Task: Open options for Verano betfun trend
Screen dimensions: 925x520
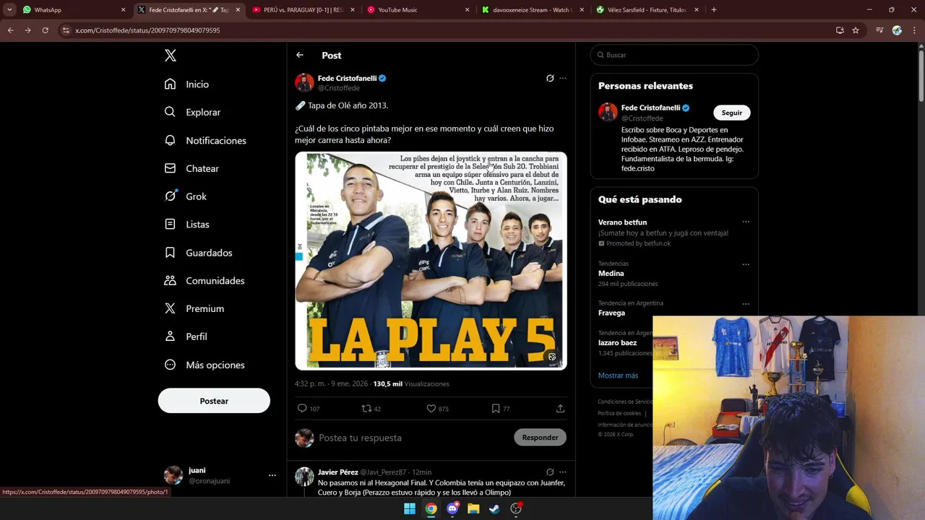Action: point(746,222)
